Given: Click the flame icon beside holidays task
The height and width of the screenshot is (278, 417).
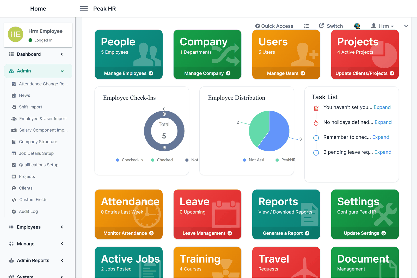Looking at the screenshot, I should point(316,123).
